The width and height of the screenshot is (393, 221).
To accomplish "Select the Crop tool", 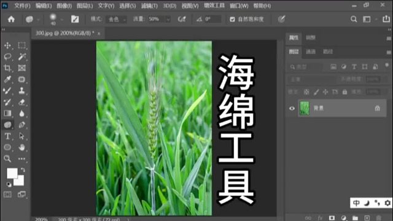I will 7,68.
